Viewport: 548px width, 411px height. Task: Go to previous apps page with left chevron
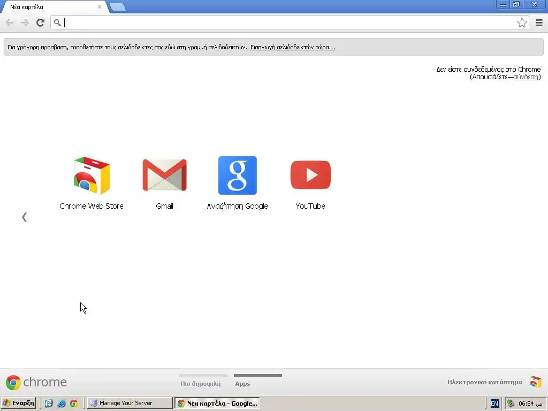24,217
